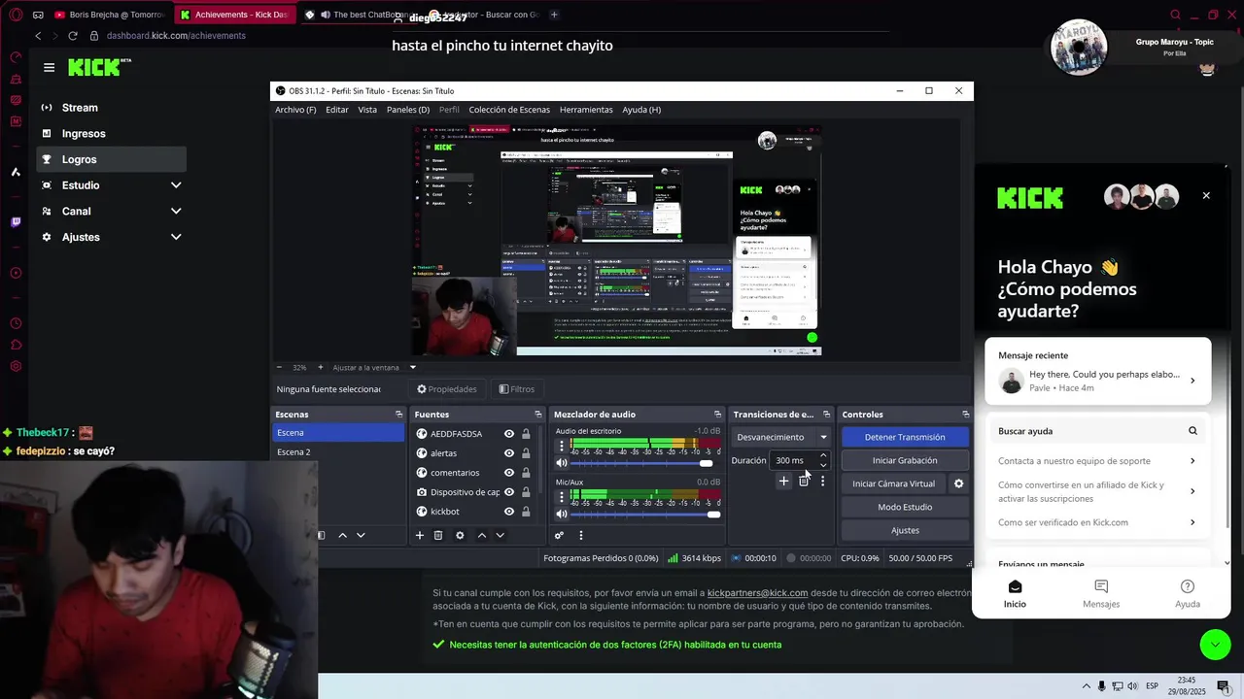1244x699 pixels.
Task: Open the Archivo (F) menu in OBS
Action: click(295, 110)
